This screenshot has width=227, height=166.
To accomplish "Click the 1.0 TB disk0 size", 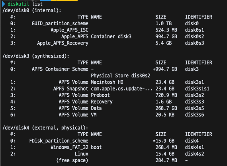I will [x=164, y=23].
